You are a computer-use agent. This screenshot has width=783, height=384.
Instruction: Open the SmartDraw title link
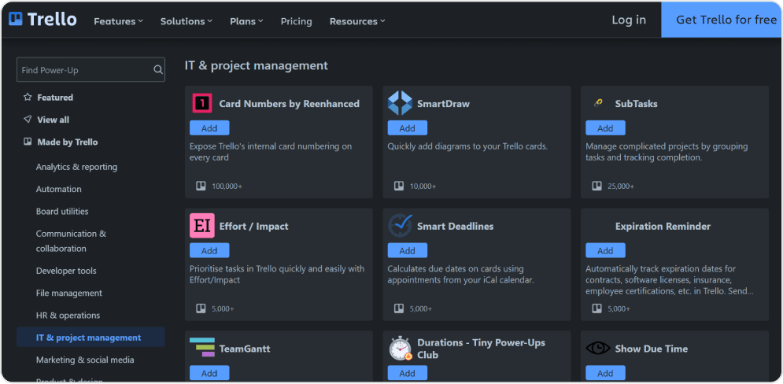click(x=443, y=104)
